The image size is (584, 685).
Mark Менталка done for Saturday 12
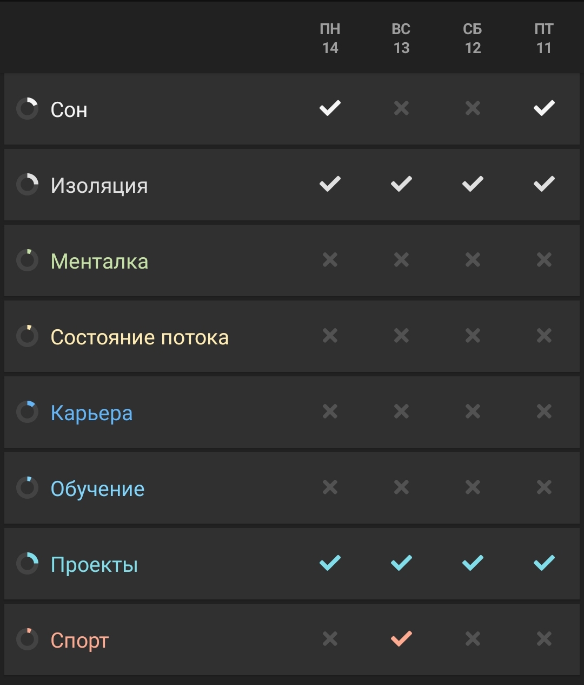(473, 260)
